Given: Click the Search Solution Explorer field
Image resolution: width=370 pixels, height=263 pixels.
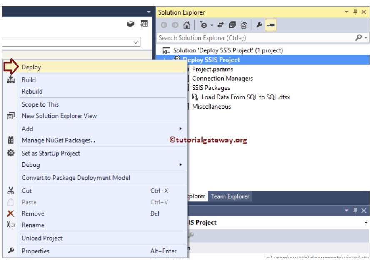Looking at the screenshot, I should click(x=256, y=38).
